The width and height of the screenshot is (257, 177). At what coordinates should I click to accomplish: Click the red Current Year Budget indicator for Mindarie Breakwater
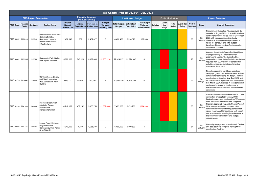(x=165, y=106)
